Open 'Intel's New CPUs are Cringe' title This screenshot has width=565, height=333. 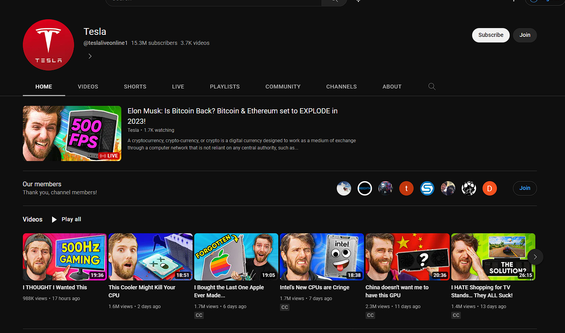tap(315, 287)
